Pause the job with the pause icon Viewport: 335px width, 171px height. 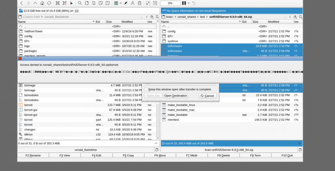[x=184, y=3]
